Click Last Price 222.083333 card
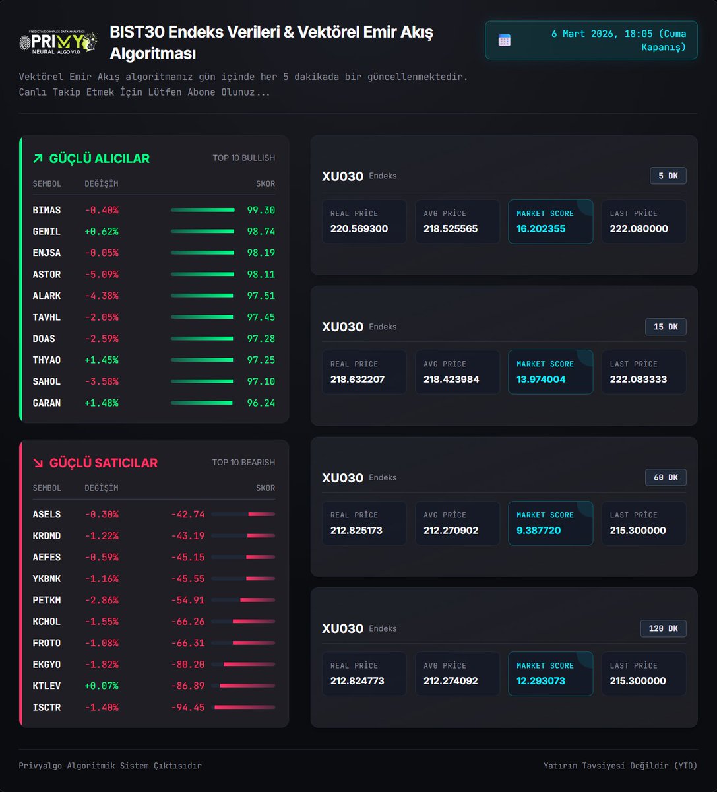The image size is (717, 792). tap(644, 372)
